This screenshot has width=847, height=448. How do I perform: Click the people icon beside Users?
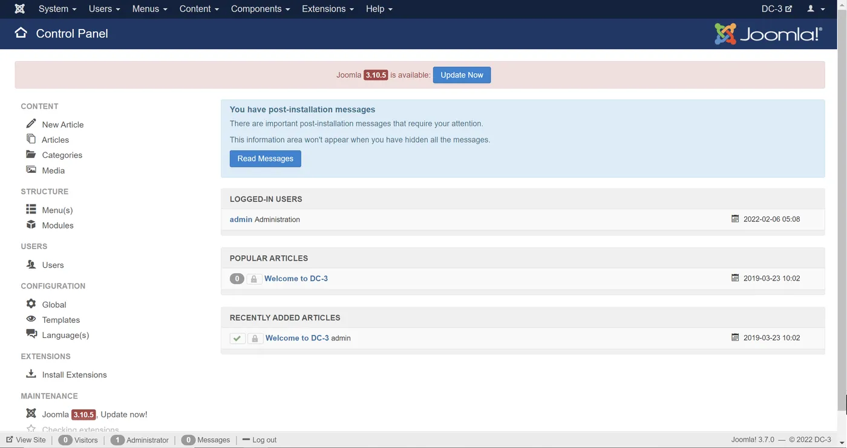pos(31,264)
